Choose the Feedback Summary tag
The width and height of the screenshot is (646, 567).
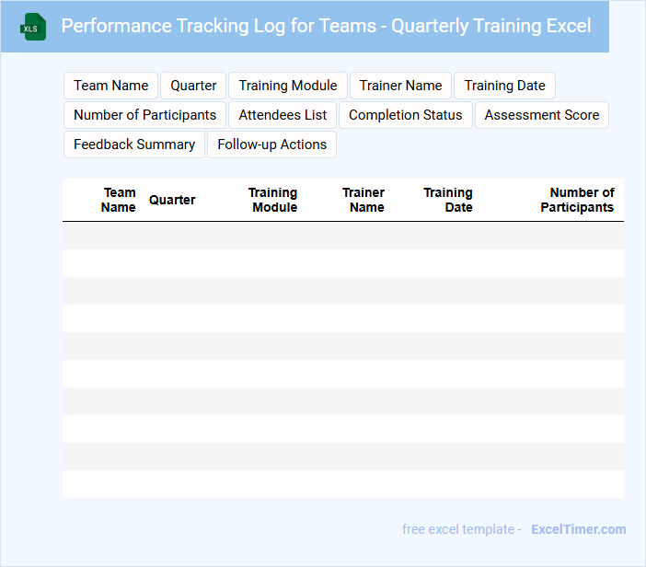134,145
